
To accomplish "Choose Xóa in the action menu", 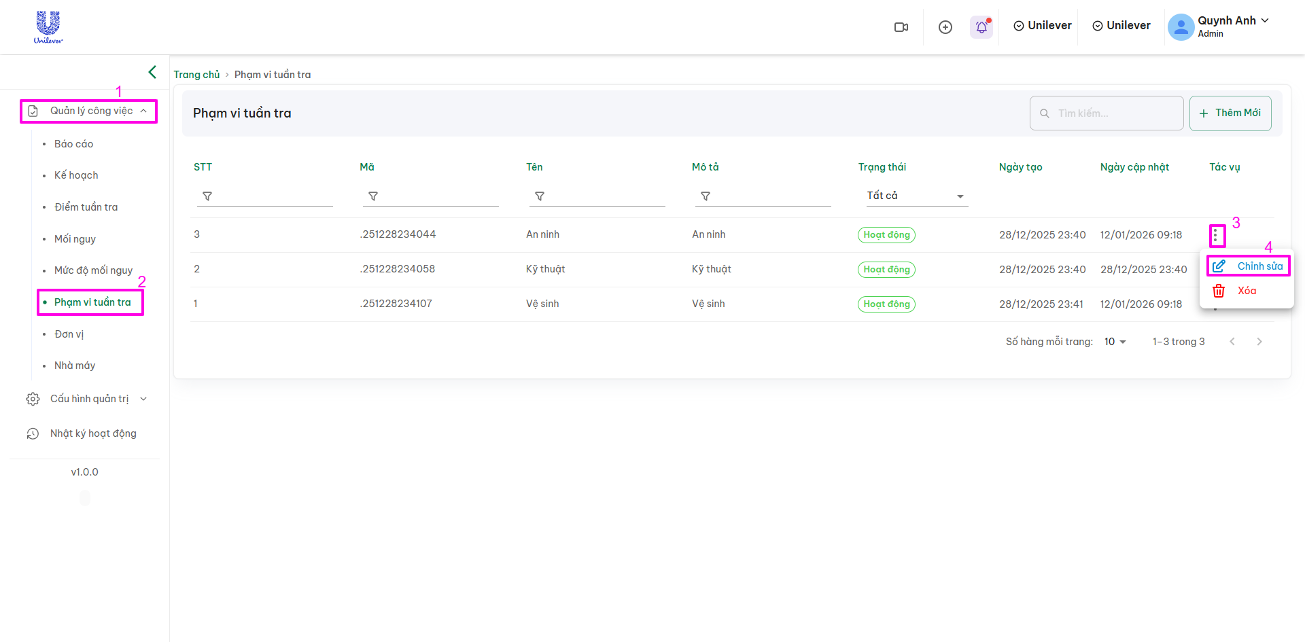I will (x=1246, y=291).
